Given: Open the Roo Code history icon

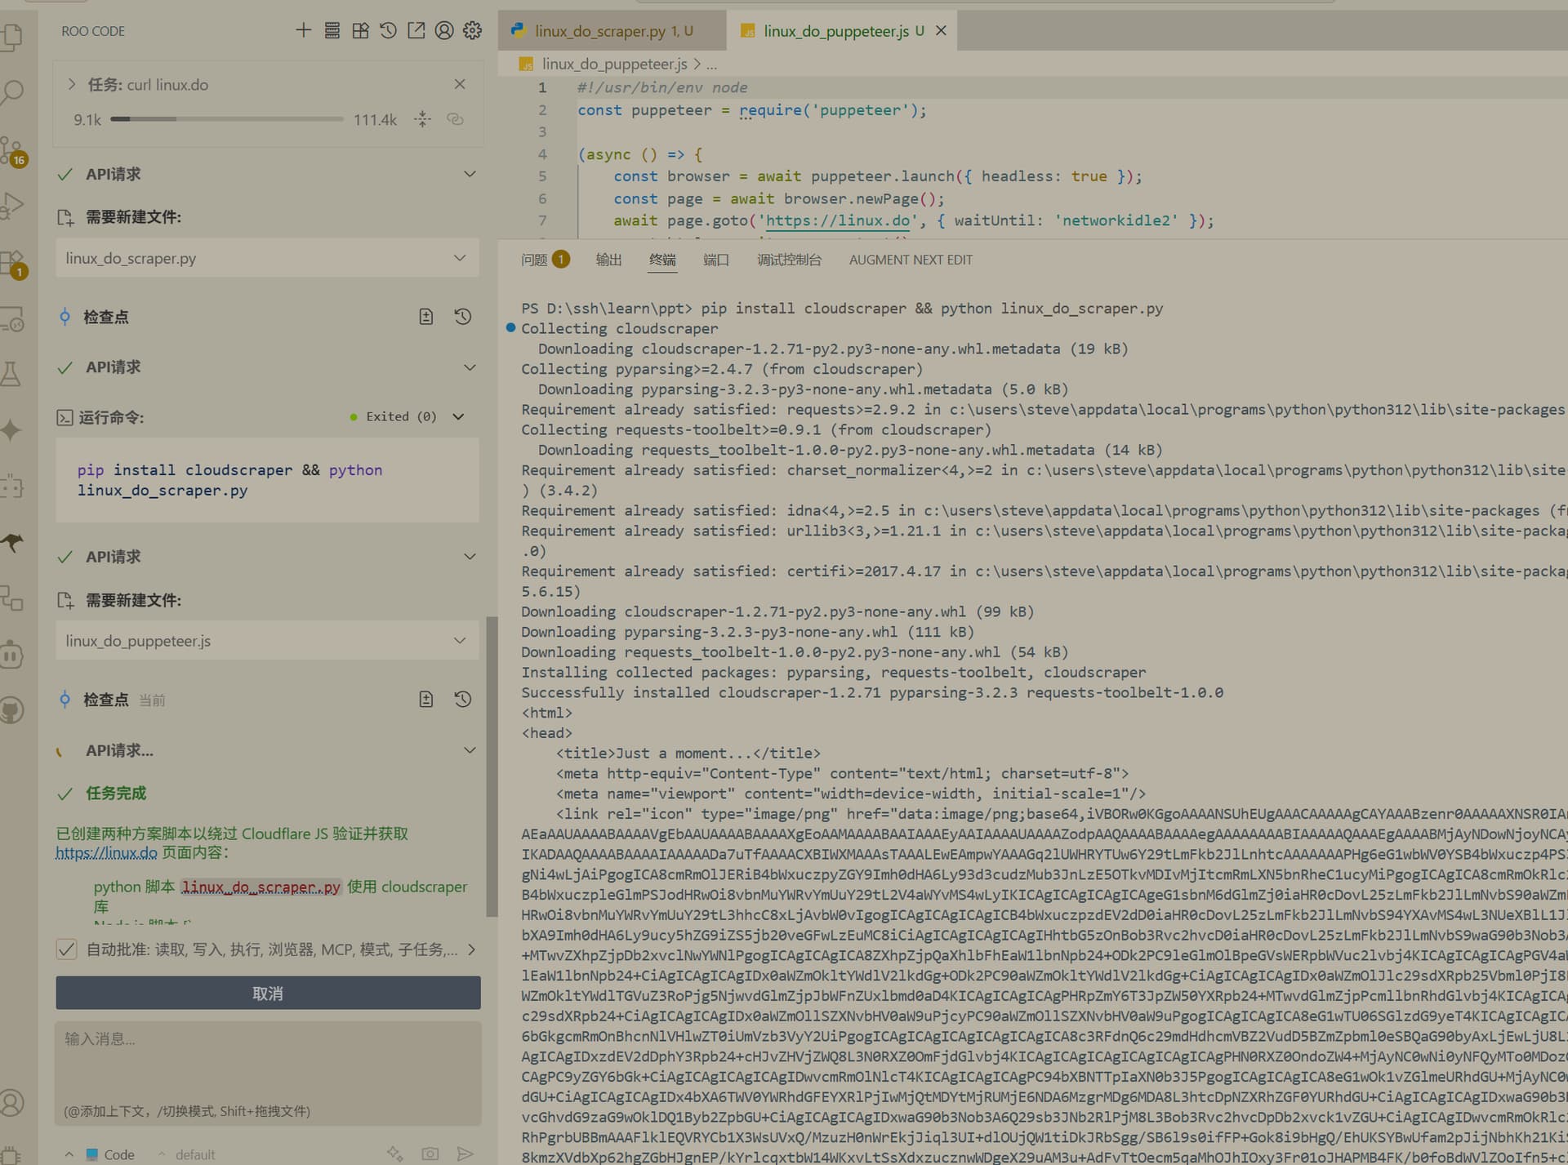Looking at the screenshot, I should 389,31.
